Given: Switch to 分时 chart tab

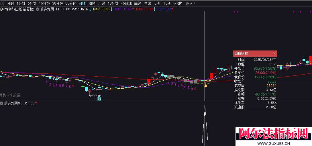Looking at the screenshot, I should [x=11, y=3].
